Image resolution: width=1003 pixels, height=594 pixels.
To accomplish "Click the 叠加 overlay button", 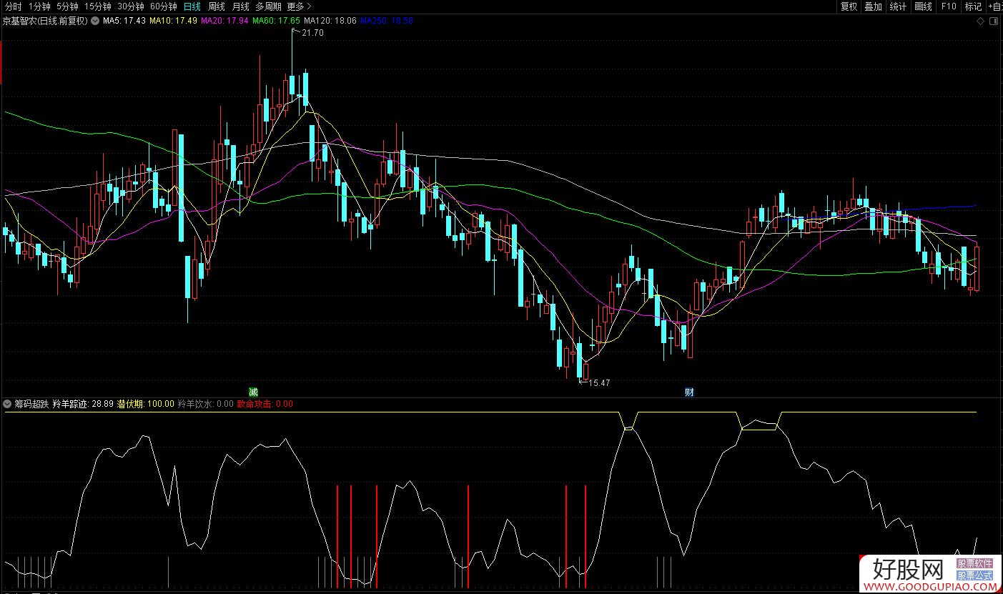I will click(x=873, y=6).
